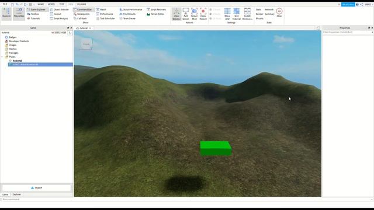Click the Import button
The image size is (374, 210).
(36, 188)
